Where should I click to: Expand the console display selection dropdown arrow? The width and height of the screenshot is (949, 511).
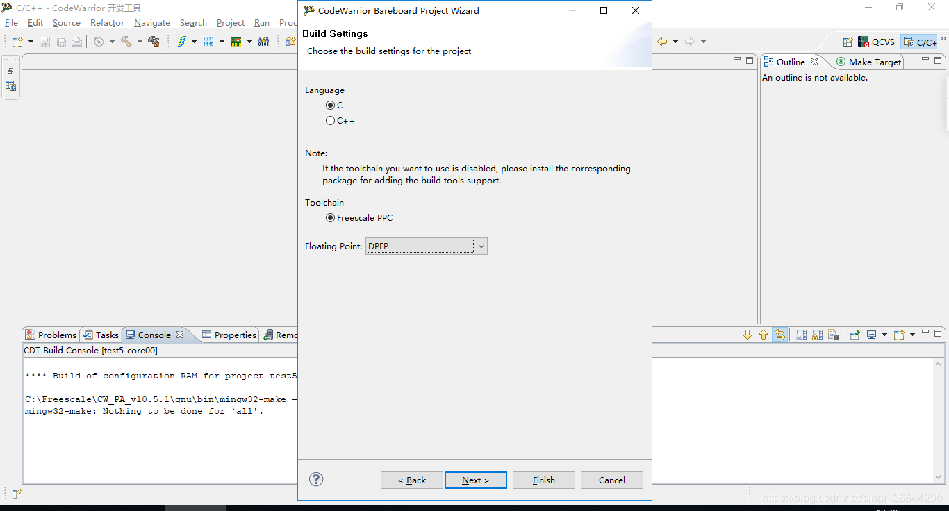pos(884,335)
